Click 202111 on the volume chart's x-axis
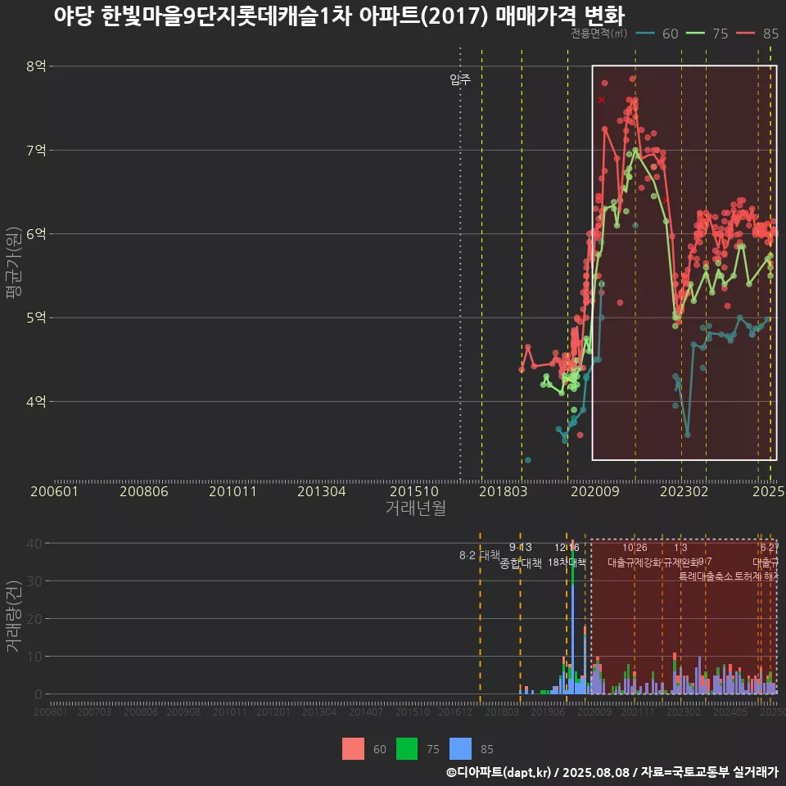 pos(638,711)
